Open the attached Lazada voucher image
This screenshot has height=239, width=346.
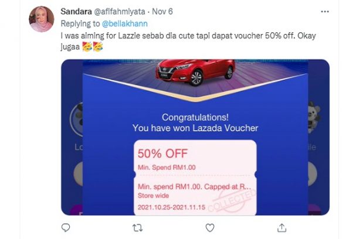195,137
